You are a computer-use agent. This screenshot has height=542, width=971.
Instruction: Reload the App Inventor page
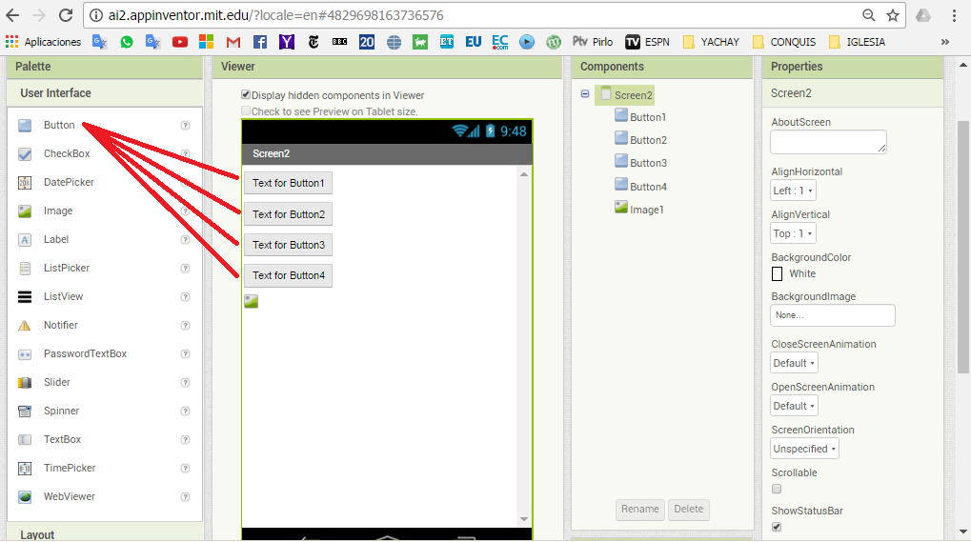tap(66, 15)
